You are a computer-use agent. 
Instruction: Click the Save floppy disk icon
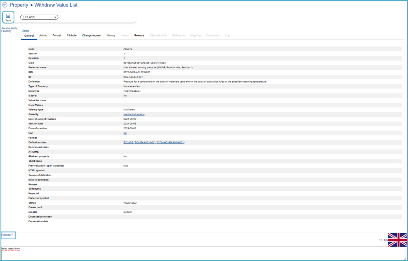8,16
